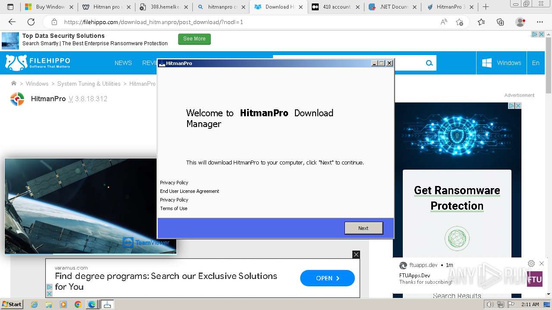The height and width of the screenshot is (310, 552).
Task: Click the FileHippo search magnifier icon
Action: [429, 63]
